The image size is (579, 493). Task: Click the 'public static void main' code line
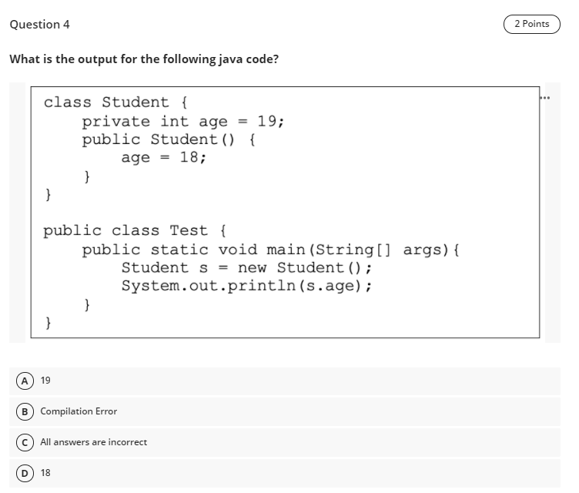(x=271, y=250)
